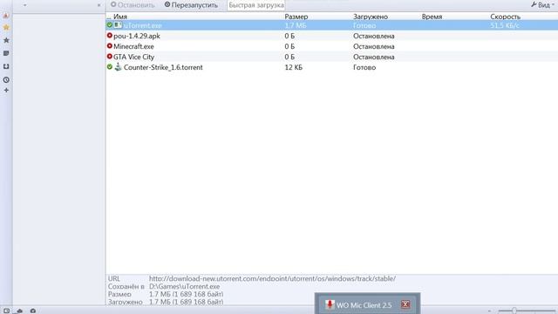
Task: Click the wrench icon next to Вид
Action: 534,4
